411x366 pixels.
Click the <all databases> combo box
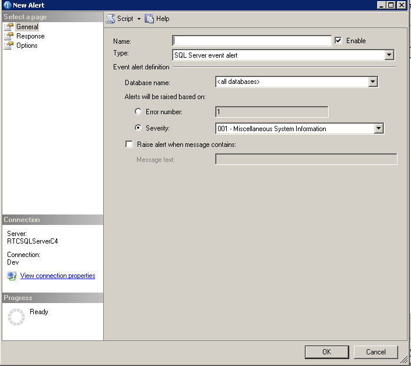297,82
